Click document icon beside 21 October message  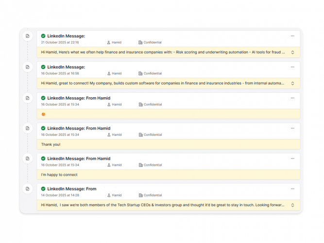(x=28, y=36)
